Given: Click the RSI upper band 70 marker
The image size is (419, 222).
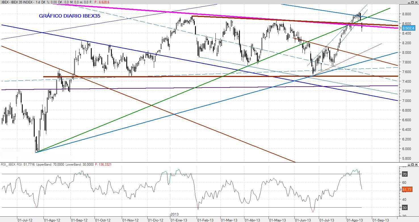Looking at the screenshot, I should 404,174.
